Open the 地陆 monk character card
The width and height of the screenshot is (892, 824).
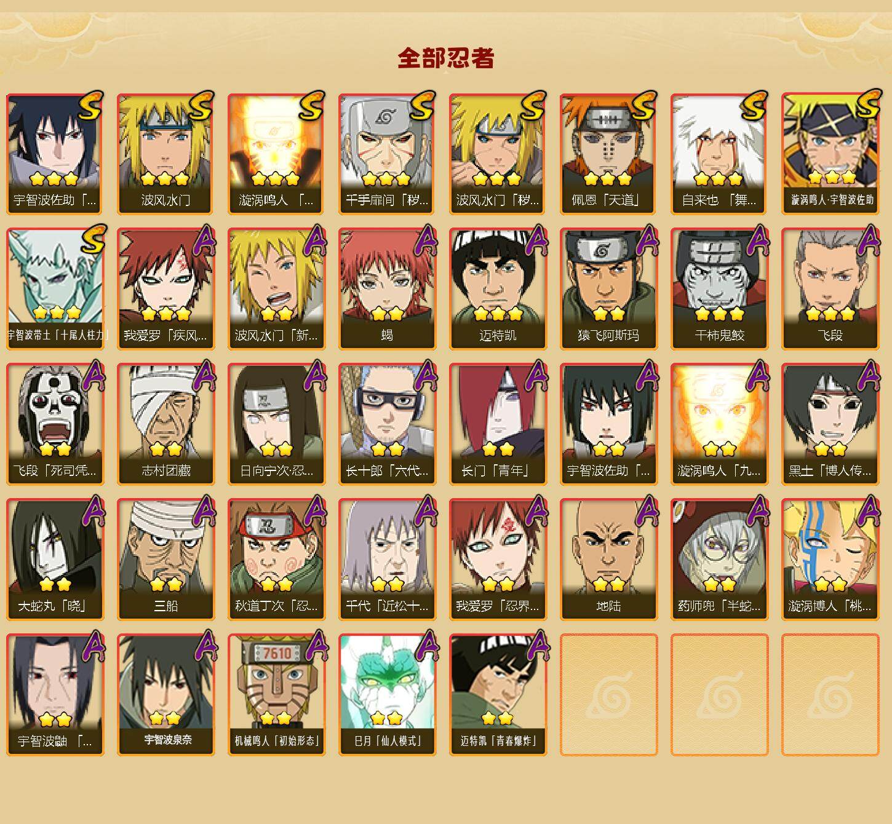[608, 560]
